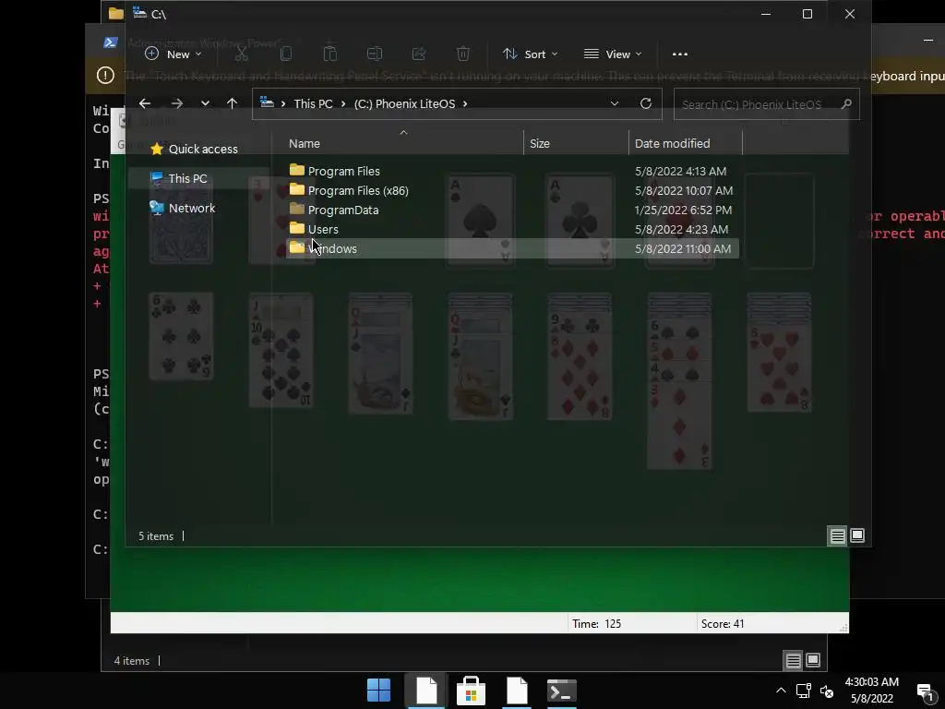The image size is (945, 709).
Task: Go back with the Back arrow
Action: coord(145,103)
